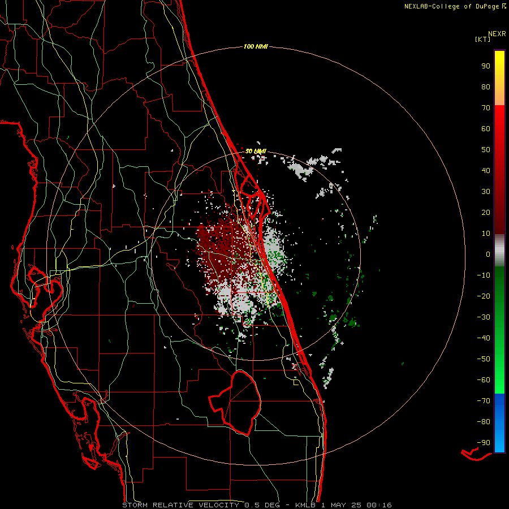Click the NEXR label at top right
The image size is (509, 509).
(x=497, y=34)
